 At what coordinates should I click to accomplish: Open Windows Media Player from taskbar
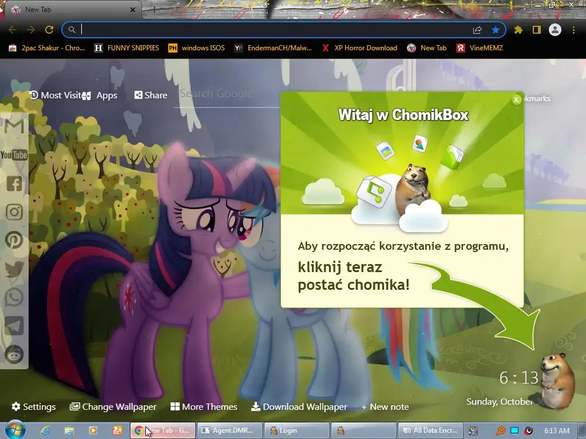click(x=93, y=430)
